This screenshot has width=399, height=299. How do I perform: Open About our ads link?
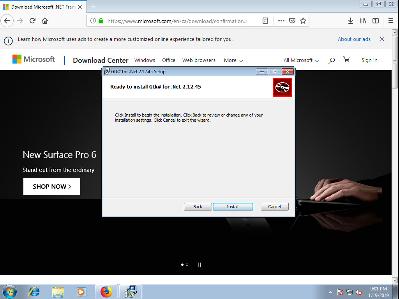coord(354,39)
